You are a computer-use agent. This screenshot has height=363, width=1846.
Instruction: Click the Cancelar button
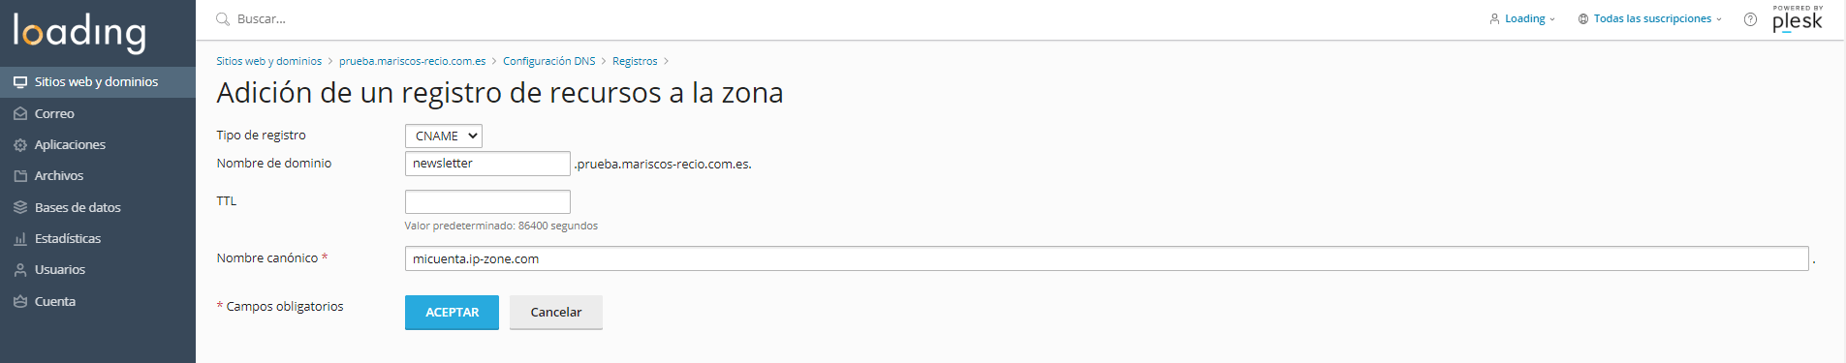pyautogui.click(x=556, y=313)
